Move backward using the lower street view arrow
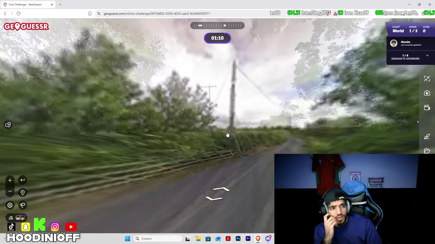The height and width of the screenshot is (244, 435). tap(214, 198)
